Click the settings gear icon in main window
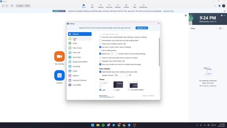 [x=186, y=15]
